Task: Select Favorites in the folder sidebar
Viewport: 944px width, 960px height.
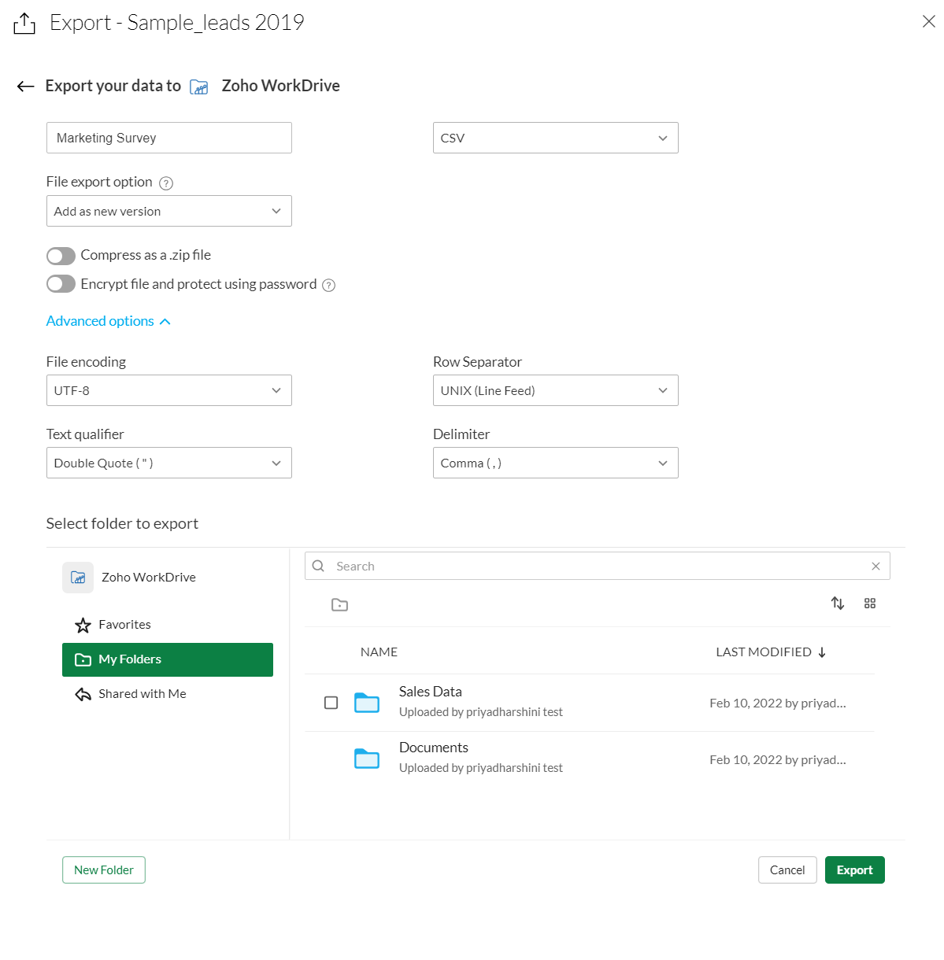Action: [124, 625]
